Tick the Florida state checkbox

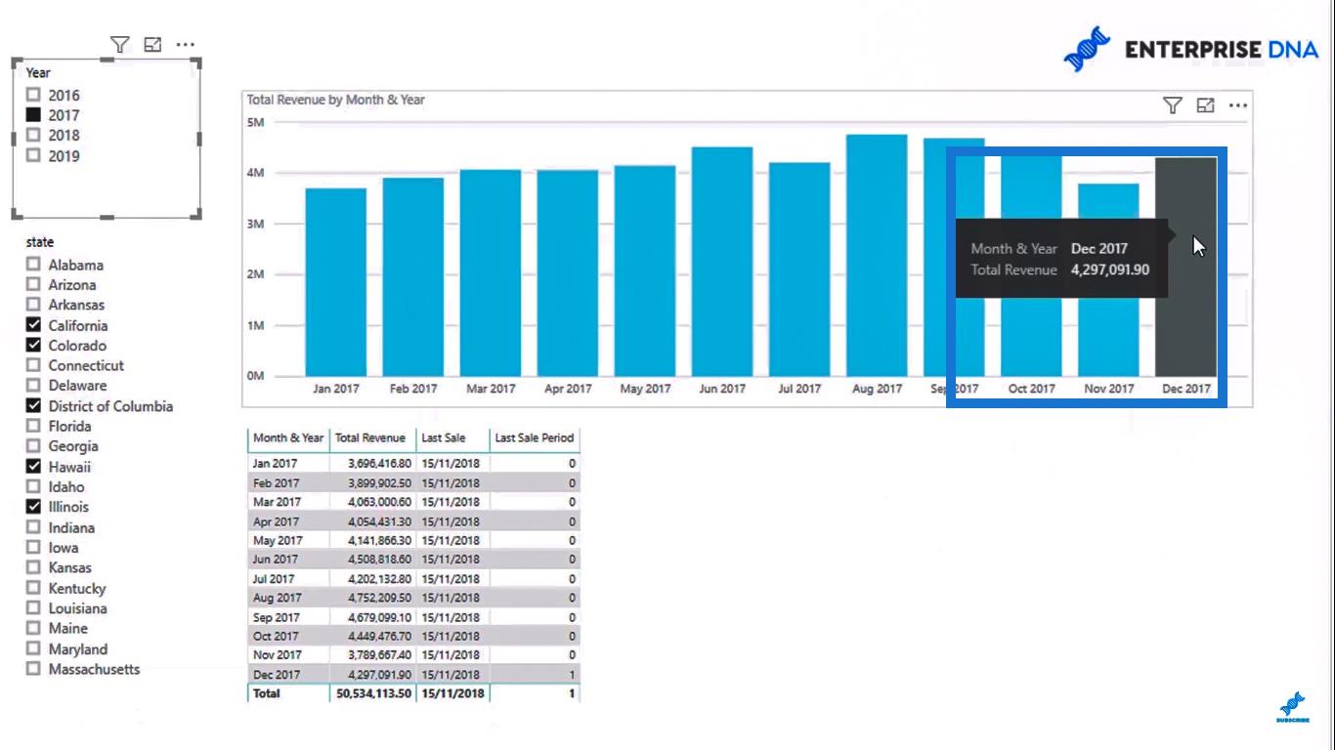pos(34,426)
